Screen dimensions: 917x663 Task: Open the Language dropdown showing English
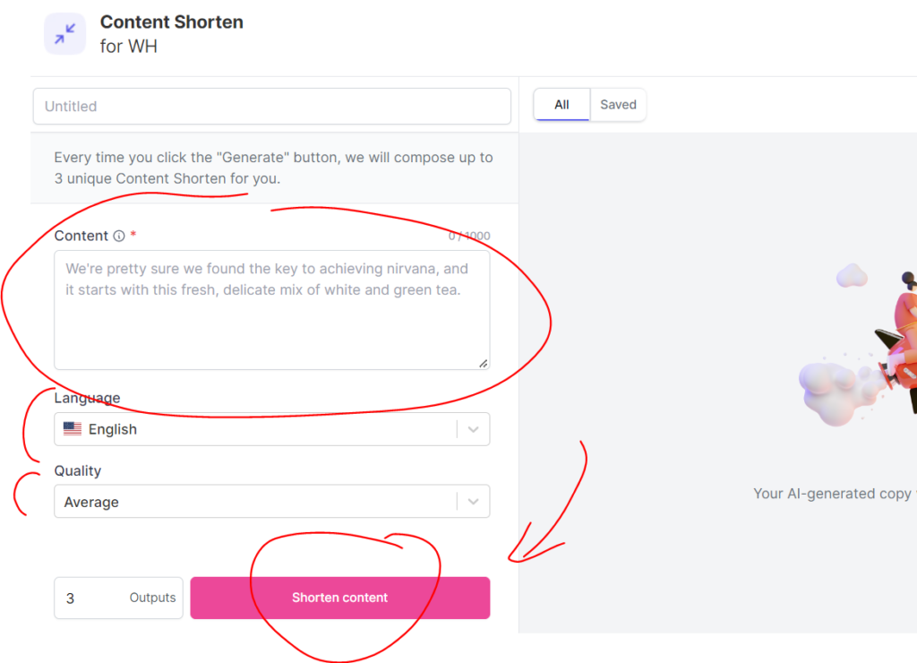[260, 429]
